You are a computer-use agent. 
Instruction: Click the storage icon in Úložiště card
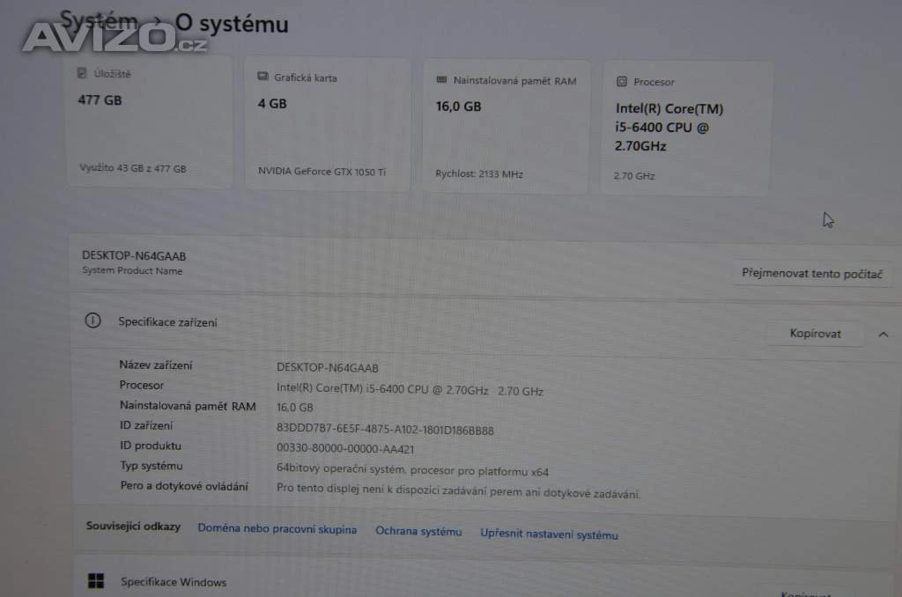tap(82, 73)
